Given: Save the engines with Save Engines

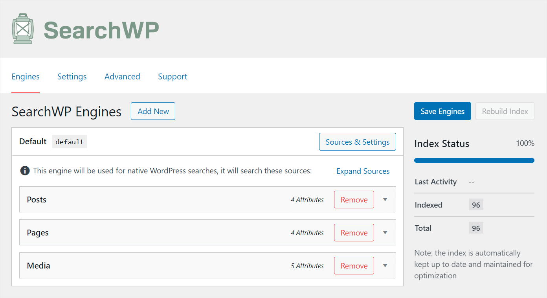Looking at the screenshot, I should pos(442,111).
